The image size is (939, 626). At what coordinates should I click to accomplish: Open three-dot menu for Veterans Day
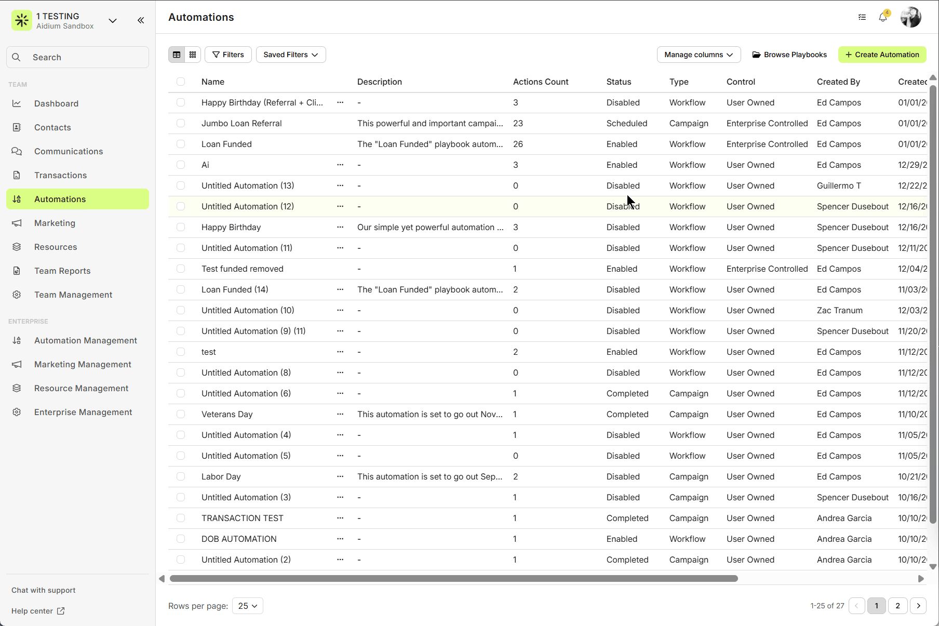tap(340, 414)
